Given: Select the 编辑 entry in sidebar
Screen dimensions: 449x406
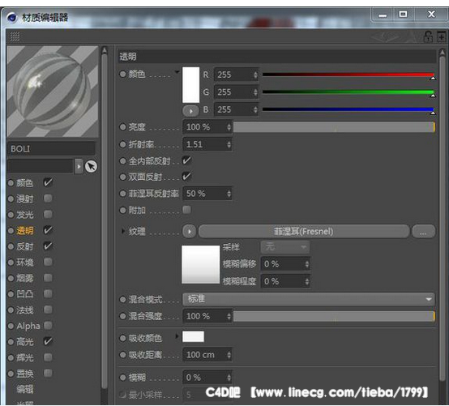Looking at the screenshot, I should coord(24,389).
